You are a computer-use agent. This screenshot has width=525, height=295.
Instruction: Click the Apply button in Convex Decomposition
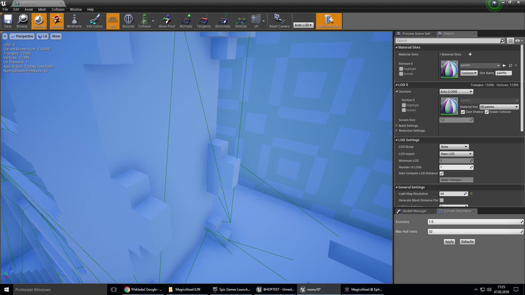(x=449, y=242)
